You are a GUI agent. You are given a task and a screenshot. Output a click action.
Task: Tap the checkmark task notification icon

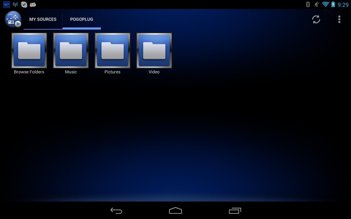(24, 4)
